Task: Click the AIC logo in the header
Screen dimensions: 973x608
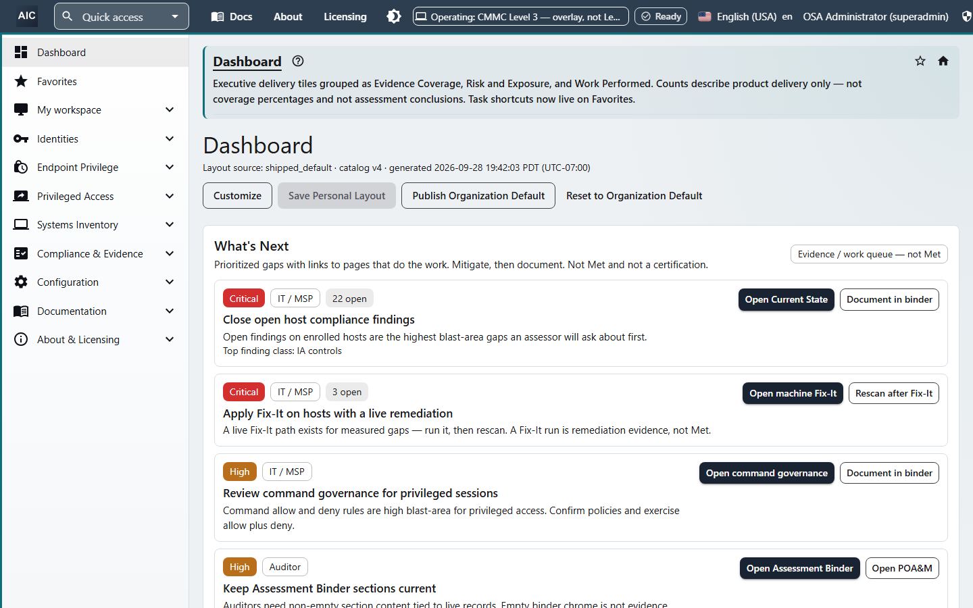Action: pos(27,16)
